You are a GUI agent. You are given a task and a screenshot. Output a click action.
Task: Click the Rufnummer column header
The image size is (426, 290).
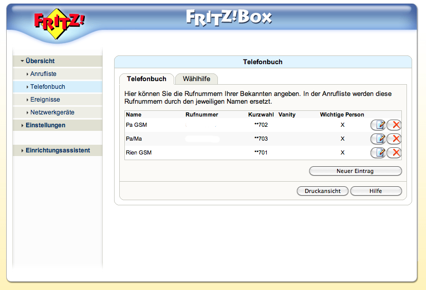point(201,115)
